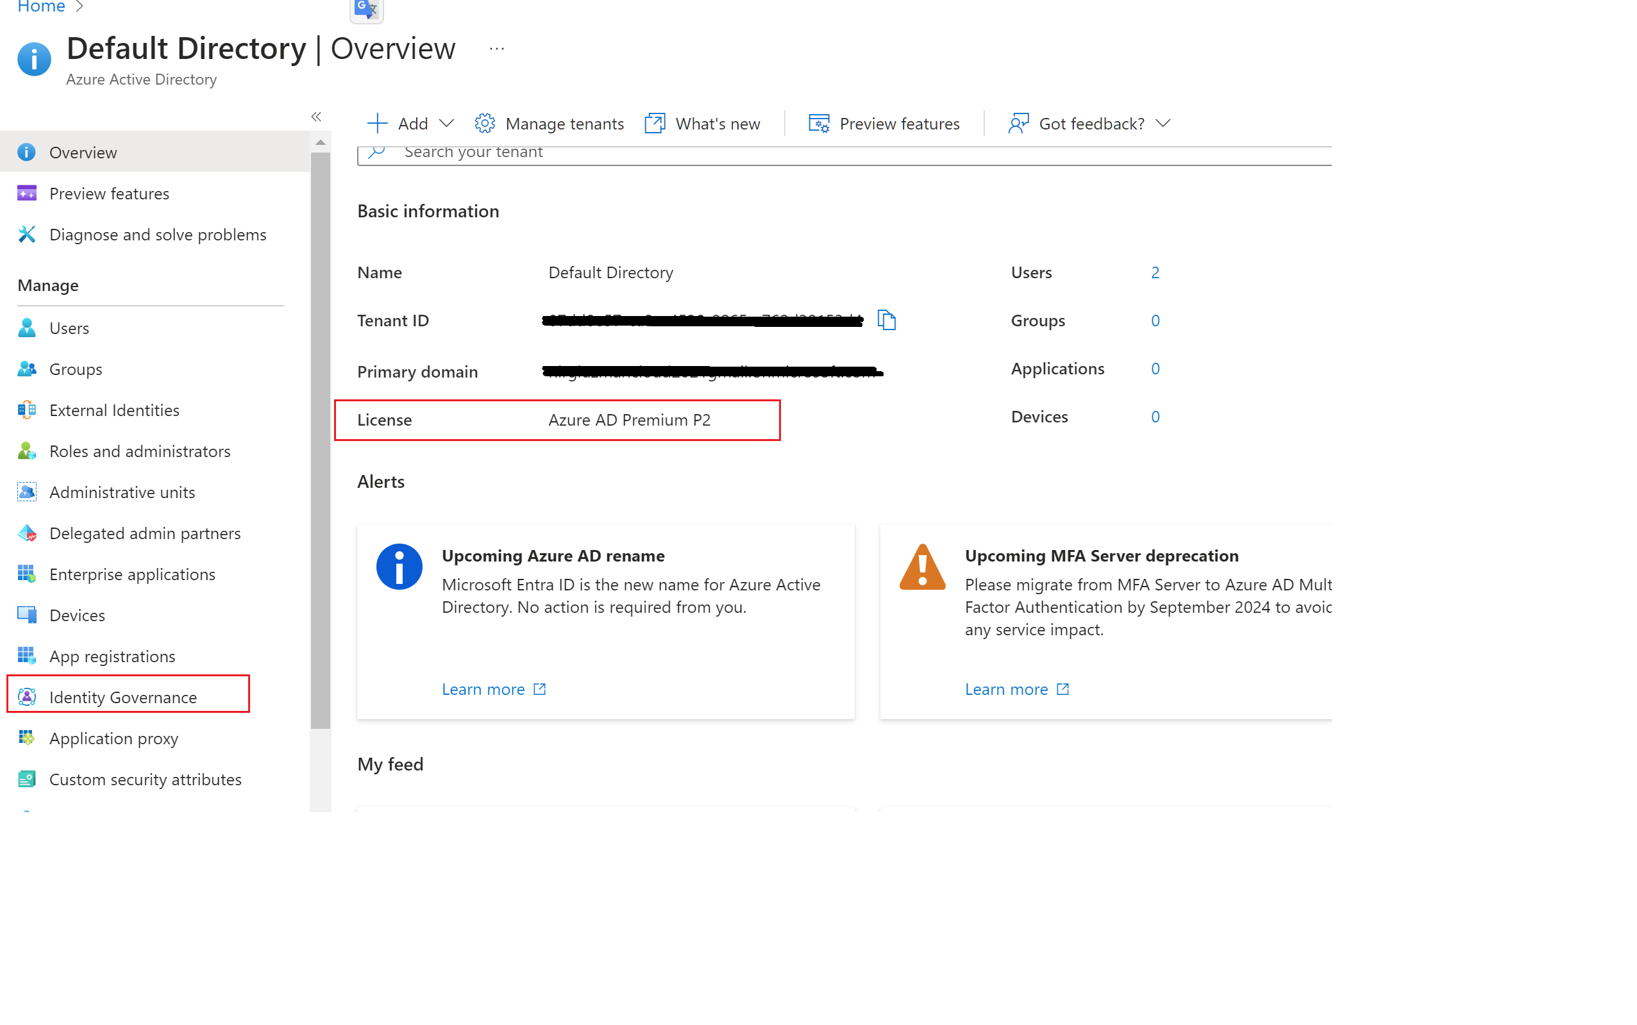Click the Home breadcrumb link
1637x1025 pixels.
pyautogui.click(x=40, y=6)
